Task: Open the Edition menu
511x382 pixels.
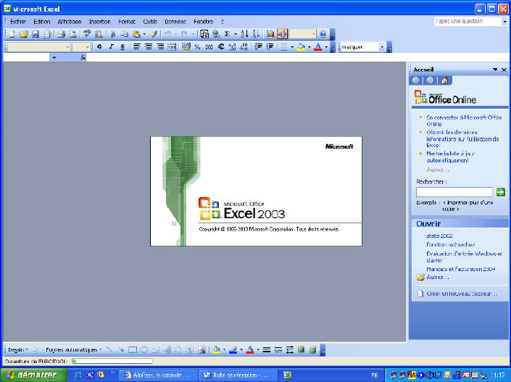Action: (42, 22)
